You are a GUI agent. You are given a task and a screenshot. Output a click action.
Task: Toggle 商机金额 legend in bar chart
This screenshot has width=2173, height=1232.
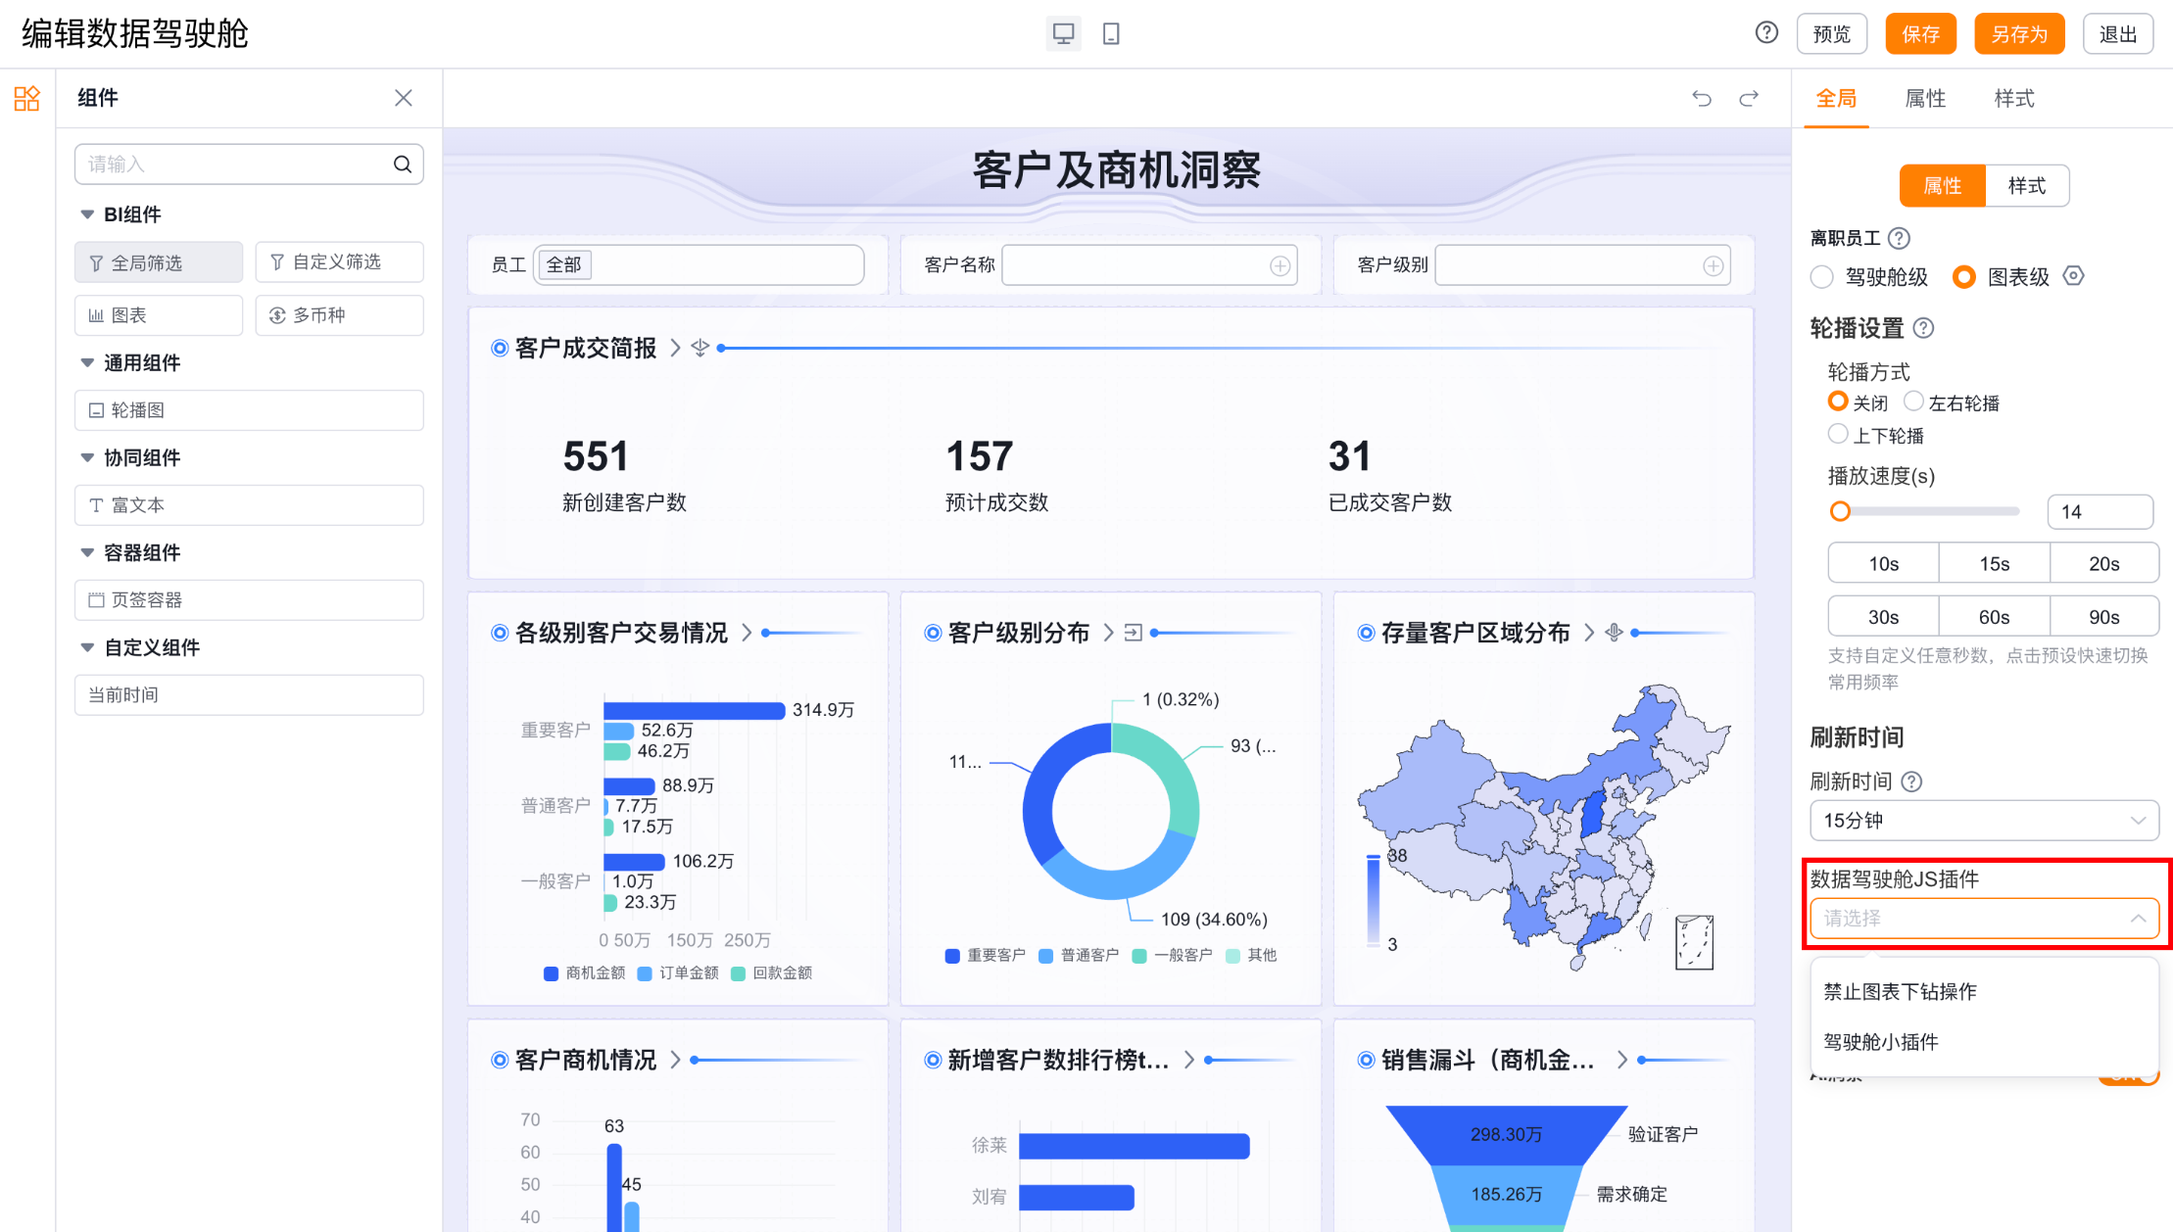click(x=584, y=972)
